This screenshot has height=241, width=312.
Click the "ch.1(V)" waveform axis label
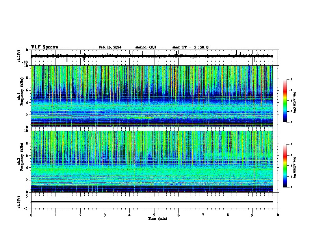pyautogui.click(x=19, y=56)
